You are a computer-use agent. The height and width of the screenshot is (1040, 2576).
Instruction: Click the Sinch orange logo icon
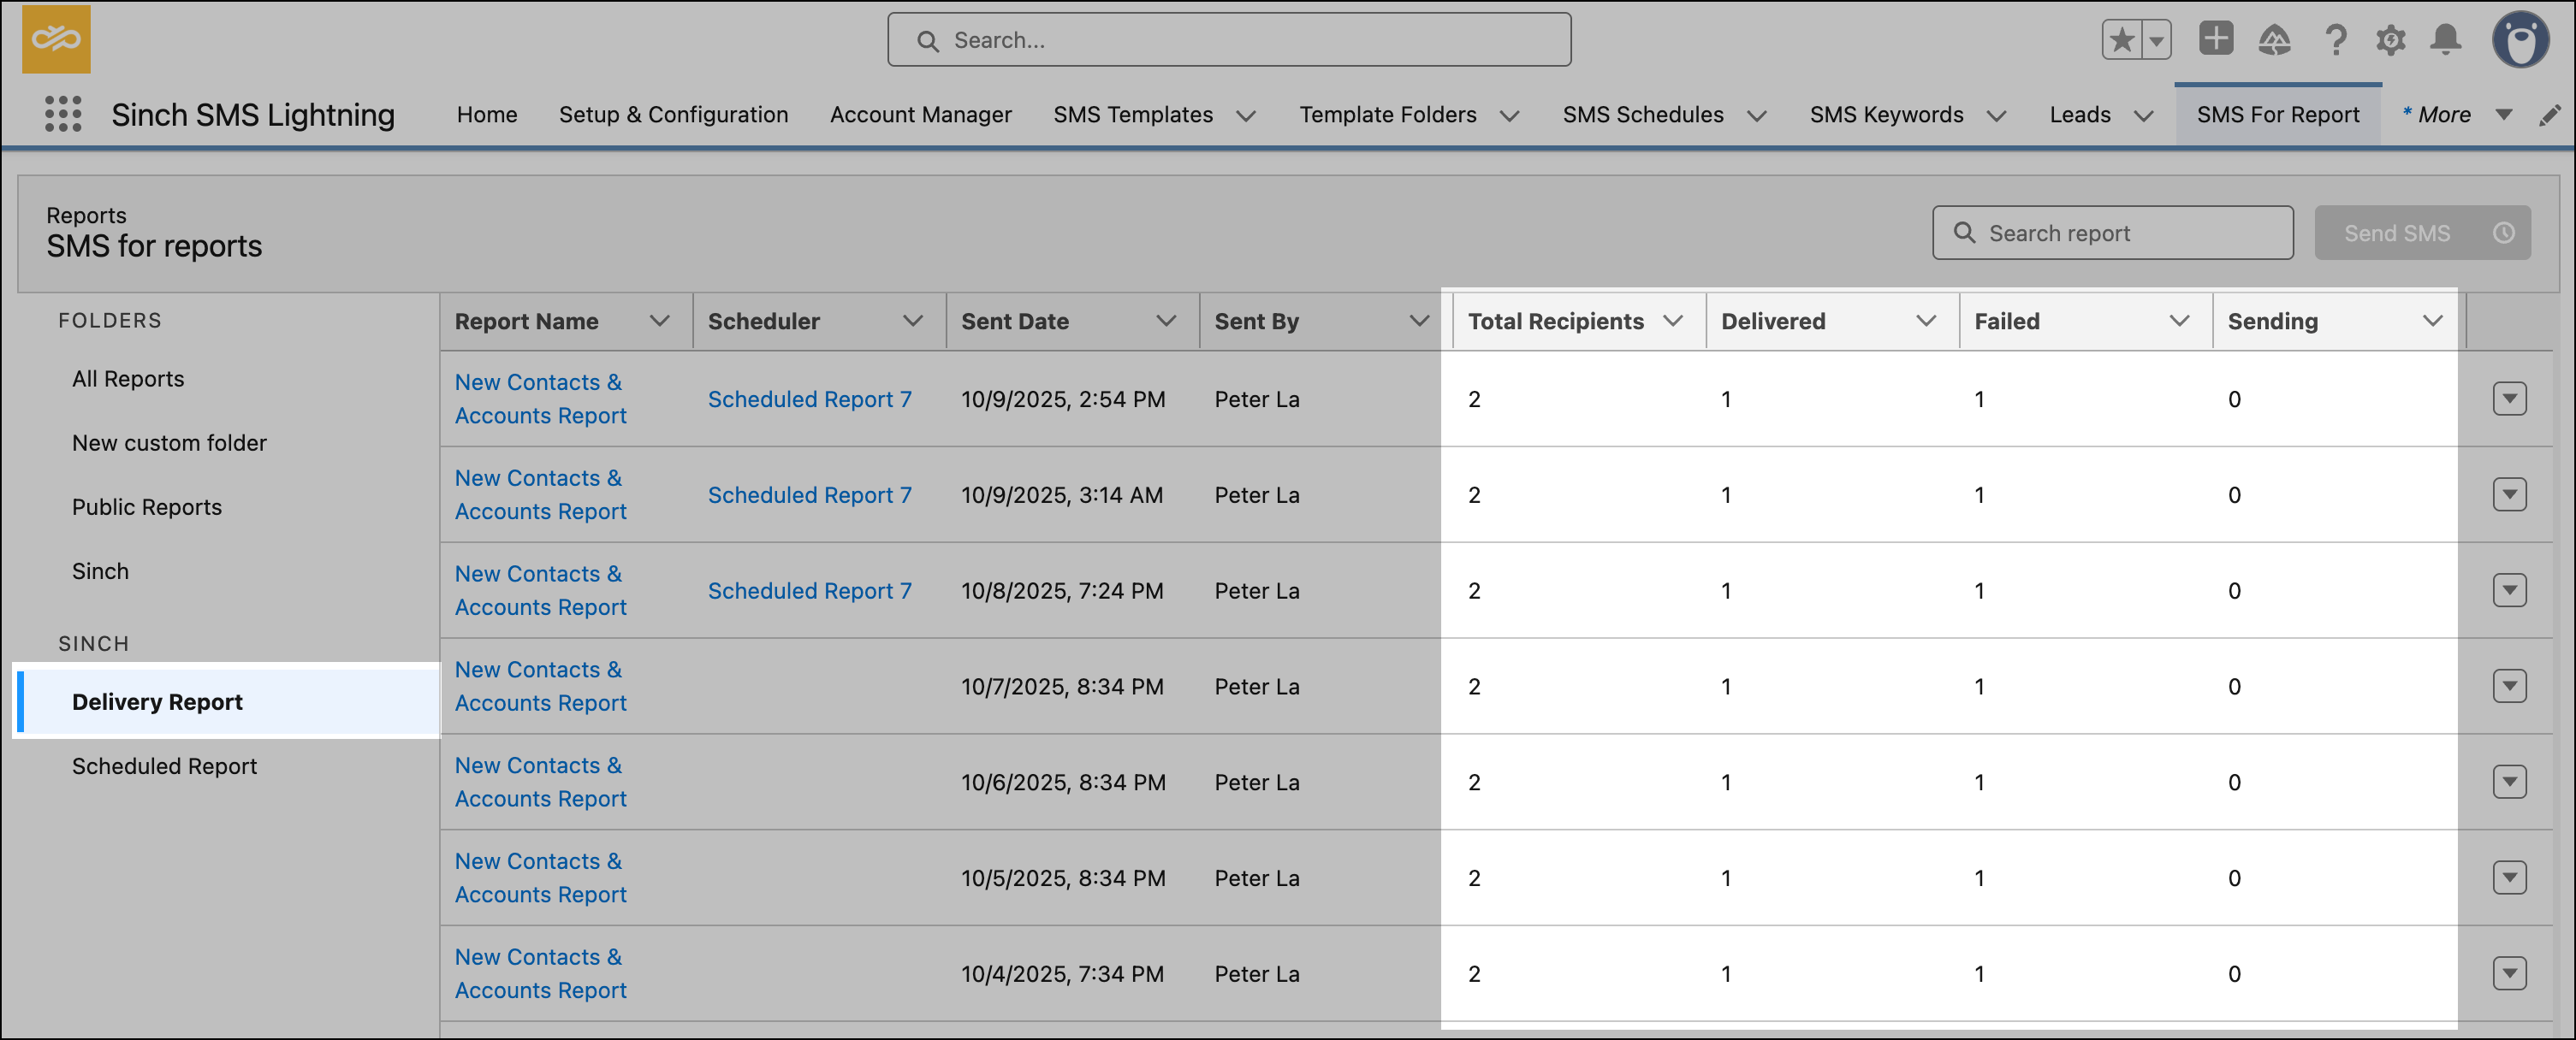pyautogui.click(x=56, y=39)
